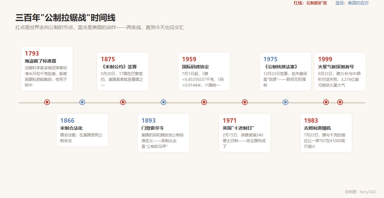
Task: Click the red timeline dot below the 1875 card
Action: [123, 102]
